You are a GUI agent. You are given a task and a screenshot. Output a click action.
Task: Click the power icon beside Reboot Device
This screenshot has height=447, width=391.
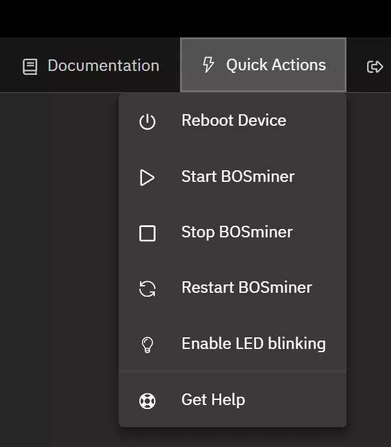(x=147, y=121)
